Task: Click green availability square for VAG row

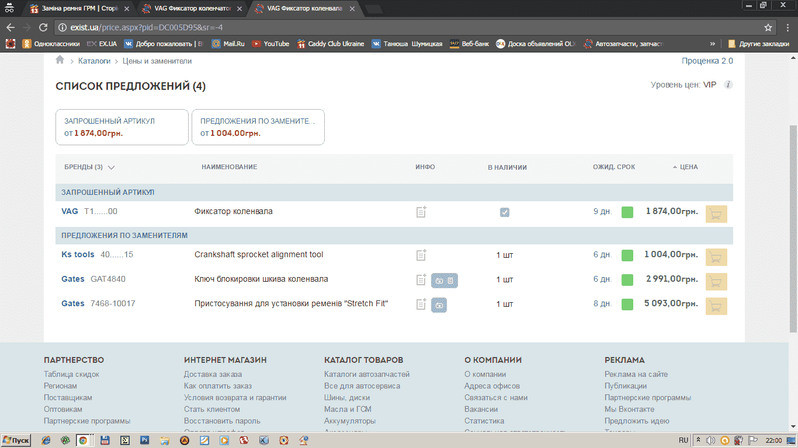Action: 627,212
